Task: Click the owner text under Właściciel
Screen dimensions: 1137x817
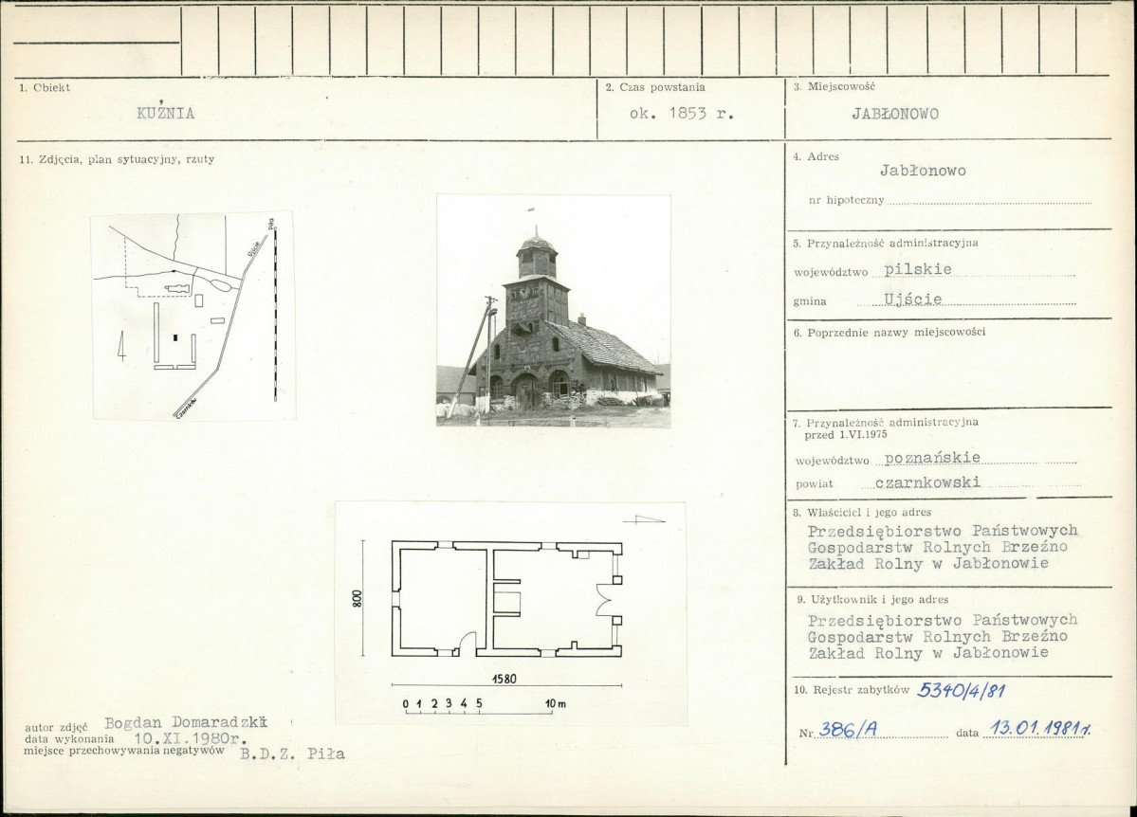Action: click(x=943, y=547)
